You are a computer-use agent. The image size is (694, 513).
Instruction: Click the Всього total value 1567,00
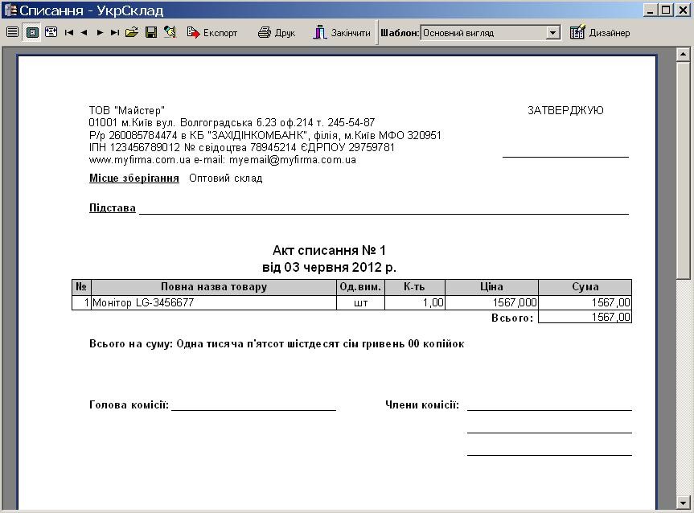585,317
